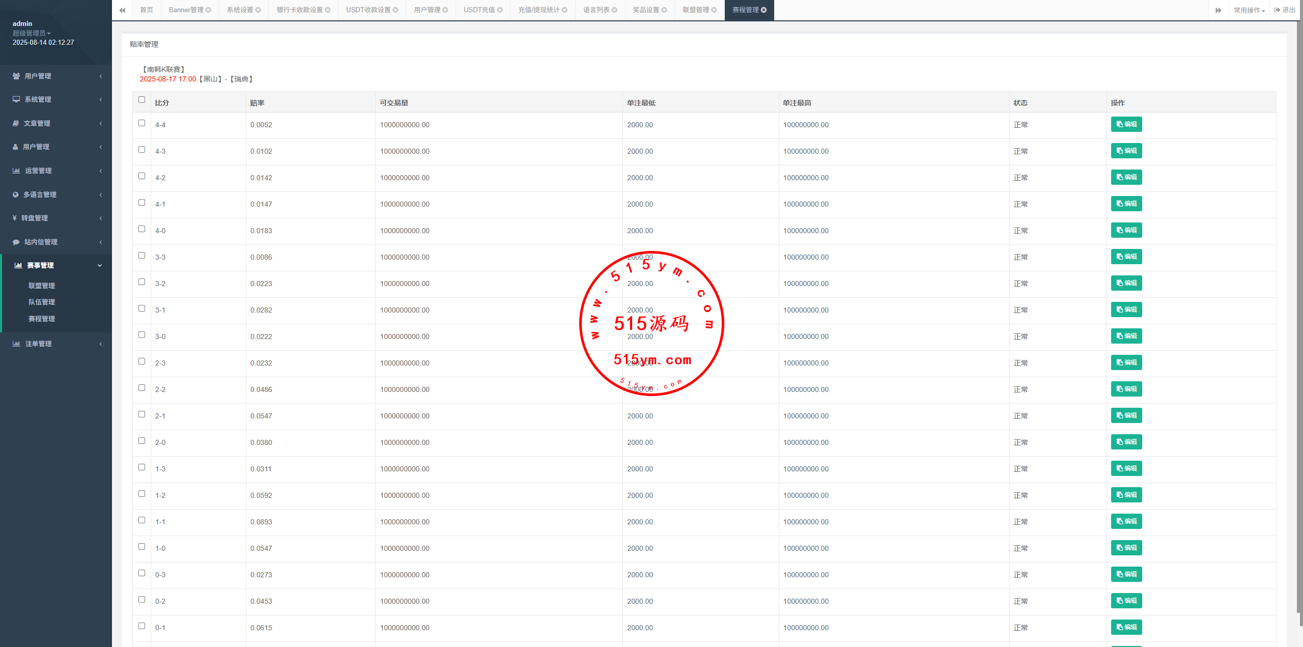Click the 退出 logout icon
The width and height of the screenshot is (1303, 647).
point(1277,10)
